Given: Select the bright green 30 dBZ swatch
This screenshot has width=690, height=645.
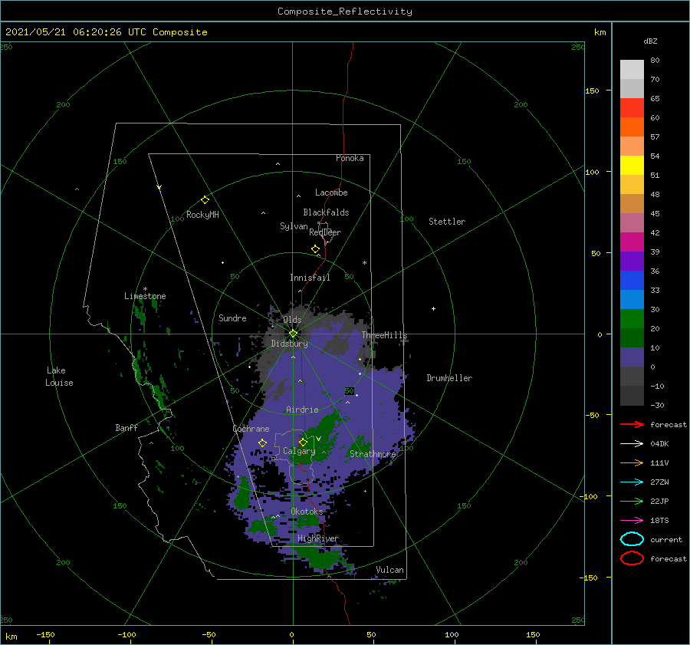Looking at the screenshot, I should tap(632, 319).
